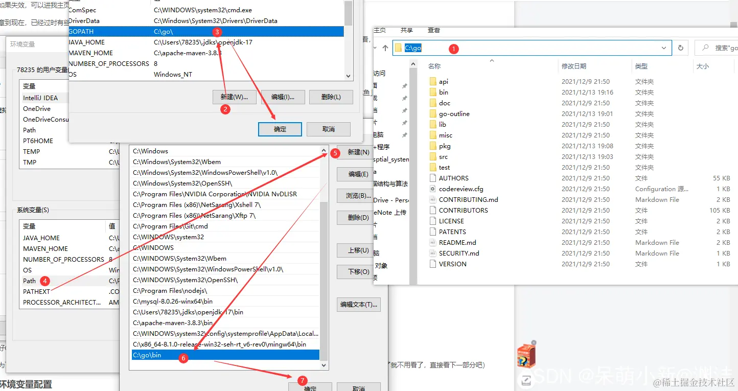Click the refresh icon beside the address bar

click(680, 48)
